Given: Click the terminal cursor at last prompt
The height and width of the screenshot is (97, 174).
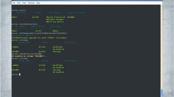Looking at the screenshot, I should [20, 74].
